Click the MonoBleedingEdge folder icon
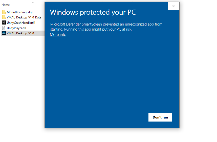Screen dimensions: 217x142 4,12
